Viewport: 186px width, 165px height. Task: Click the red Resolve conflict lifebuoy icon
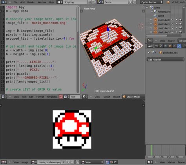click(61, 97)
